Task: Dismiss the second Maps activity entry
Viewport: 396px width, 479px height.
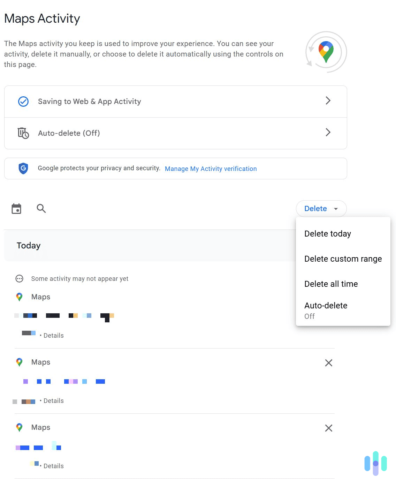Action: (x=328, y=363)
